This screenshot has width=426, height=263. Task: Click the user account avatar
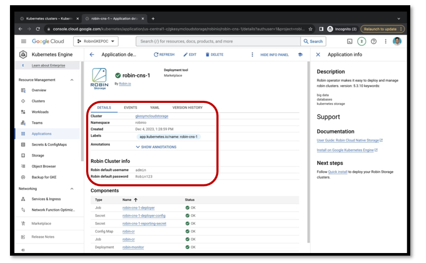397,41
